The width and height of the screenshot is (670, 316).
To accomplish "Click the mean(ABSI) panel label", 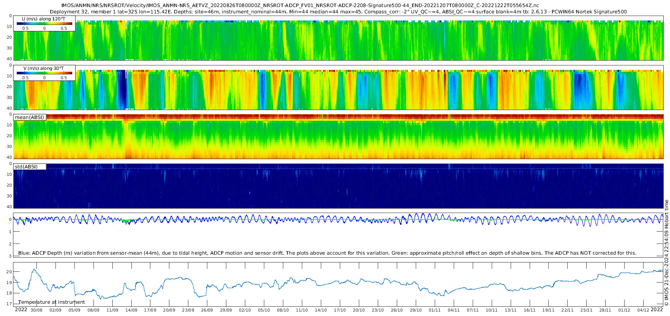I will point(29,117).
